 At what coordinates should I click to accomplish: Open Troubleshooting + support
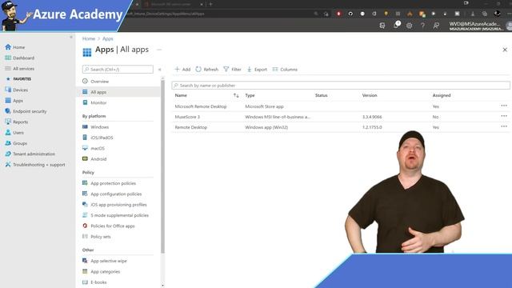[35, 165]
